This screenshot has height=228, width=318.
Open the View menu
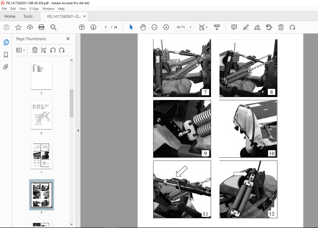[23, 9]
